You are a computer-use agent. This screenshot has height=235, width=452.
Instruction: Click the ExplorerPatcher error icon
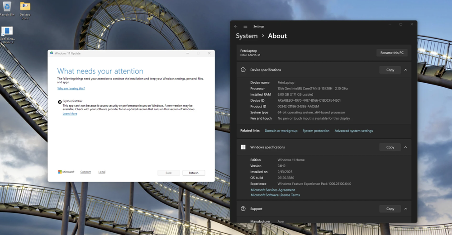point(60,102)
